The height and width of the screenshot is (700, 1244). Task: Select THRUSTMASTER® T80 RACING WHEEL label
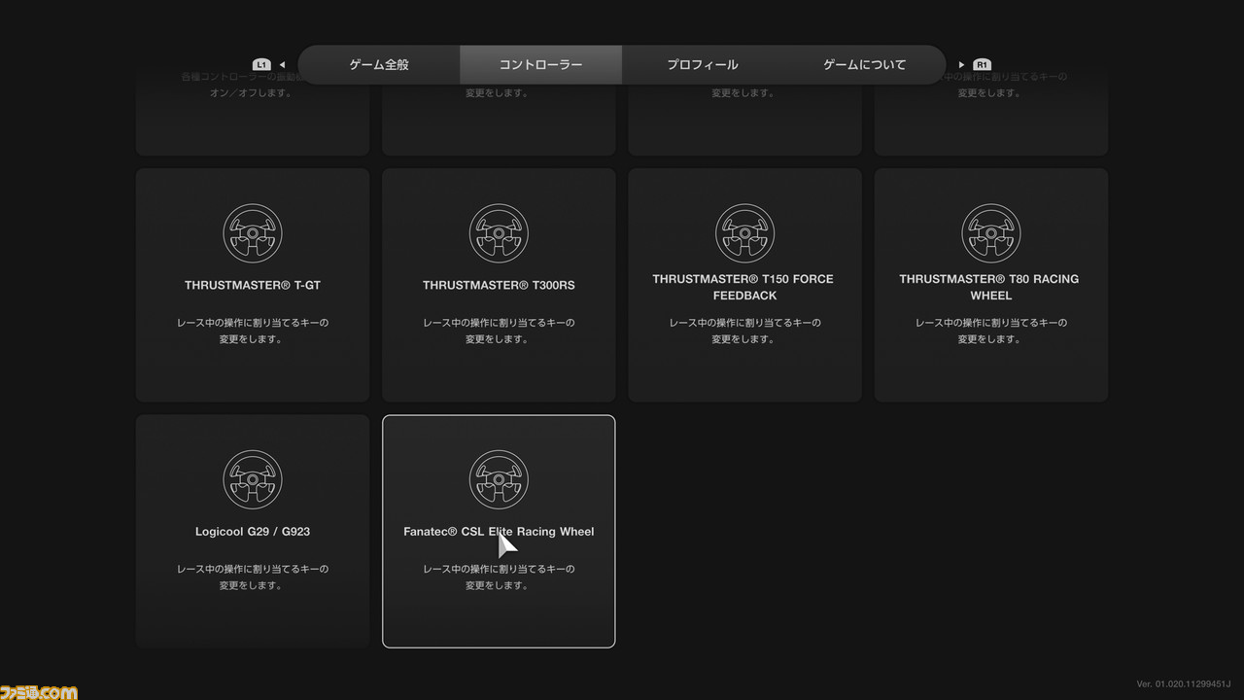(x=989, y=287)
